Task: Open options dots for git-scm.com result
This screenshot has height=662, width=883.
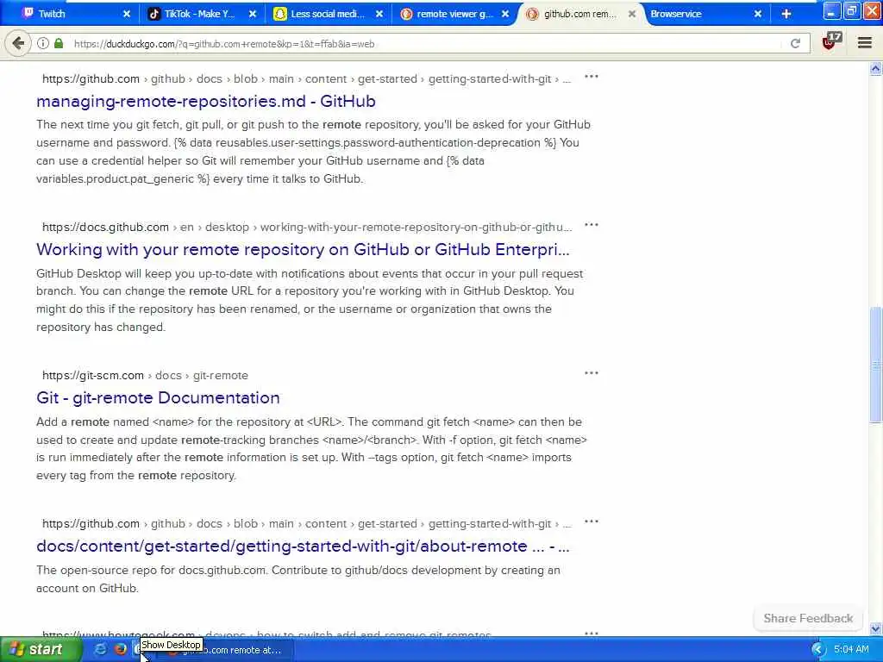Action: 592,372
